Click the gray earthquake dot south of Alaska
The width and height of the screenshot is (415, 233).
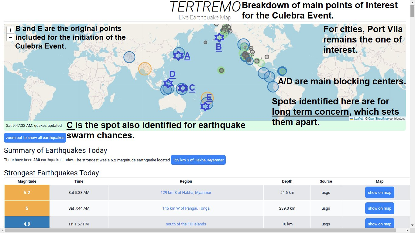pyautogui.click(x=205, y=42)
